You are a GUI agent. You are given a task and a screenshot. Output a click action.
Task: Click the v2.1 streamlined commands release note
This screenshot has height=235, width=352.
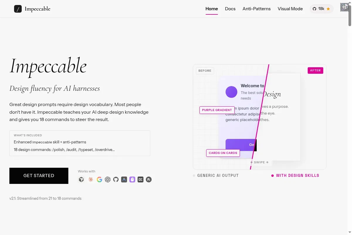(x=45, y=198)
